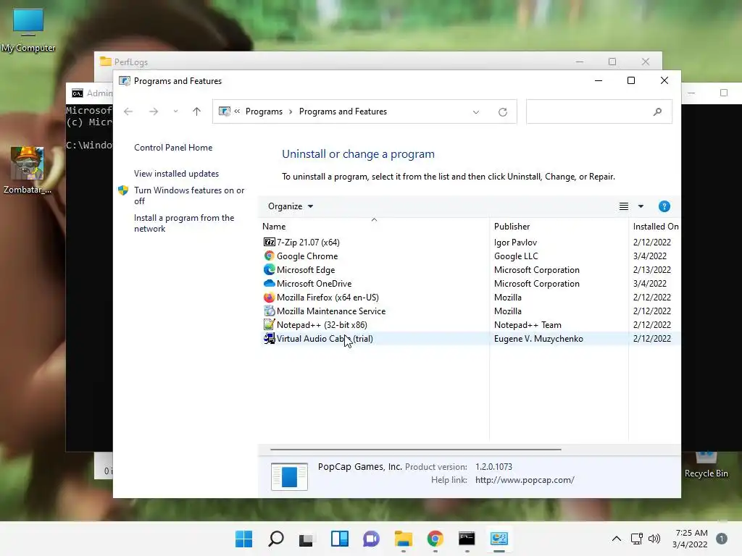Click the Virtual Audio Cable icon
This screenshot has width=742, height=556.
tap(270, 339)
